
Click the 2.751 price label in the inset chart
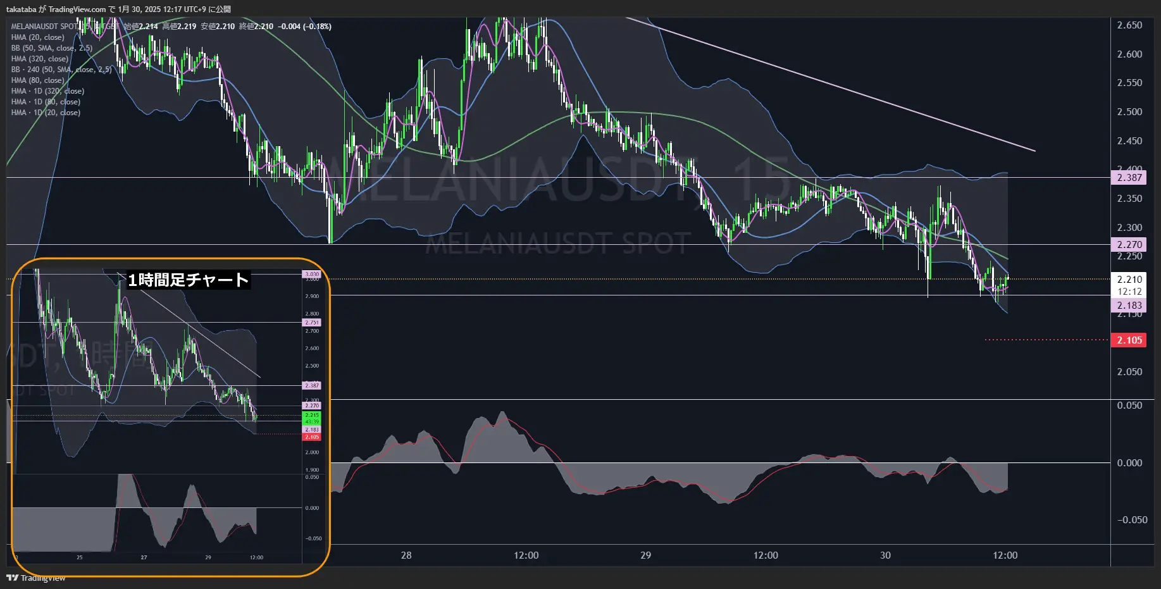pyautogui.click(x=312, y=323)
